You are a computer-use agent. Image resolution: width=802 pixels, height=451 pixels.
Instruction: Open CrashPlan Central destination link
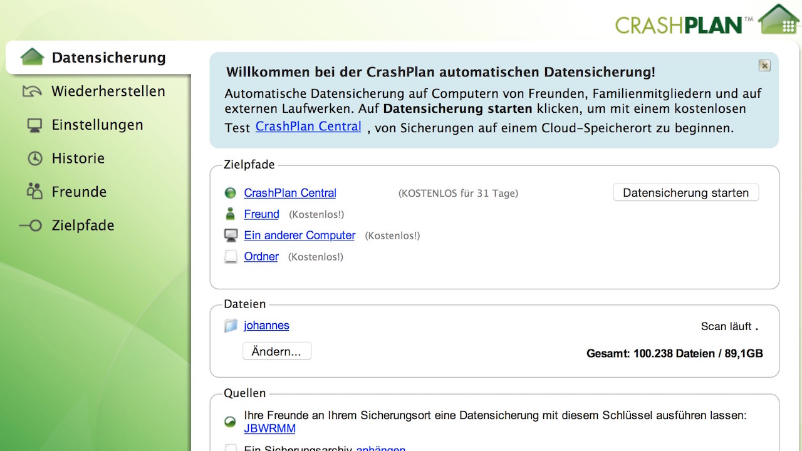click(x=290, y=193)
